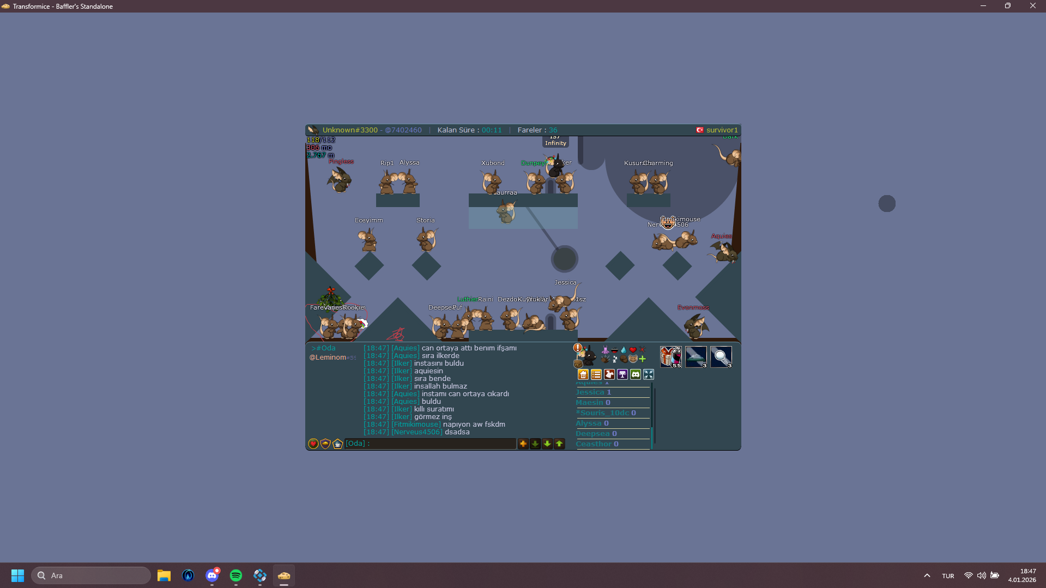Click the red heart friends button
Image resolution: width=1046 pixels, height=588 pixels.
pyautogui.click(x=313, y=444)
